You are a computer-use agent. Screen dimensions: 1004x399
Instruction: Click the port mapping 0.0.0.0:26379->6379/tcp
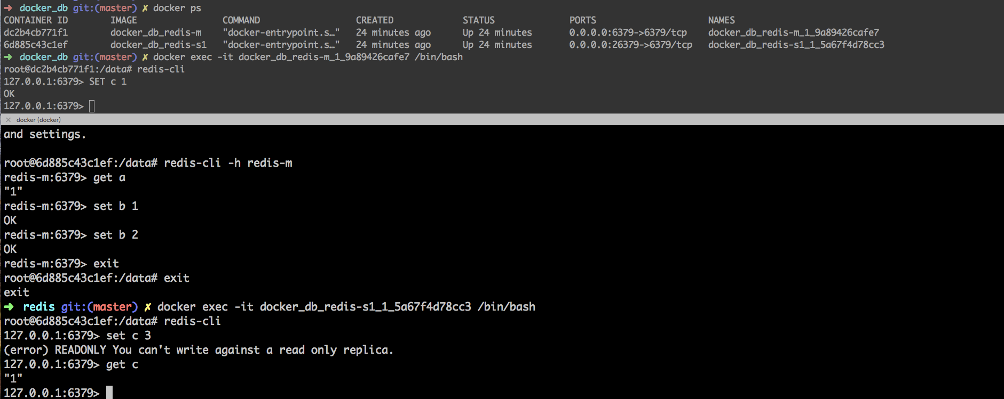pos(630,45)
